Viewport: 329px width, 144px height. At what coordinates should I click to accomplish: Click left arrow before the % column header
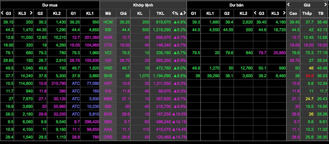173,13
